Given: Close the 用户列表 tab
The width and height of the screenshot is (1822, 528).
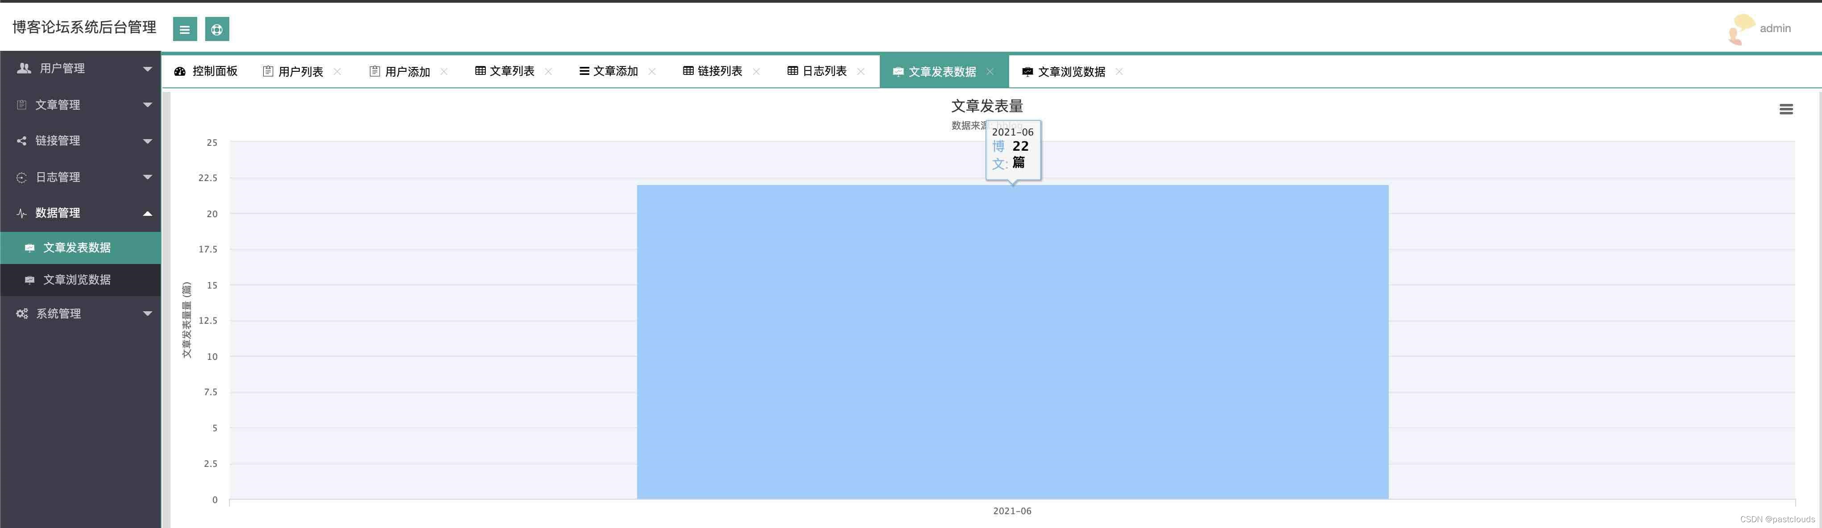Looking at the screenshot, I should click(337, 71).
